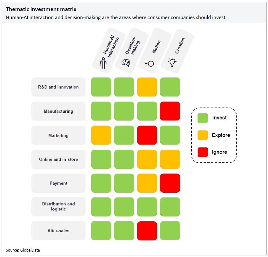
Task: Click the Thematic investment matrix title
Action: tap(41, 9)
